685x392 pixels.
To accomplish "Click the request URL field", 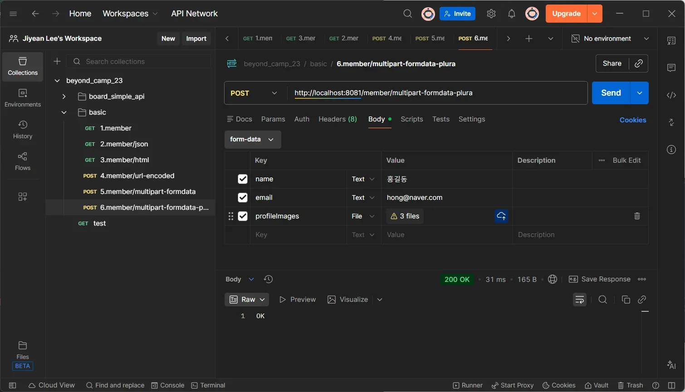I will [437, 93].
